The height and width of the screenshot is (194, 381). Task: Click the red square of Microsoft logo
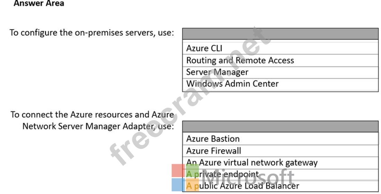coord(178,170)
